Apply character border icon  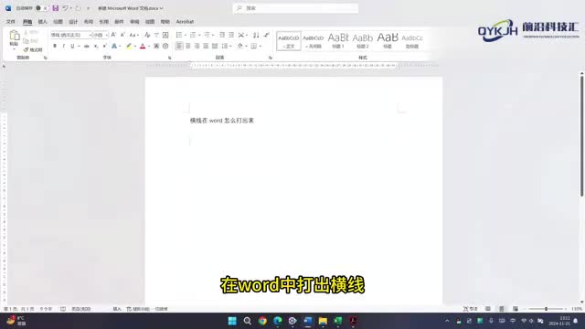[x=165, y=35]
